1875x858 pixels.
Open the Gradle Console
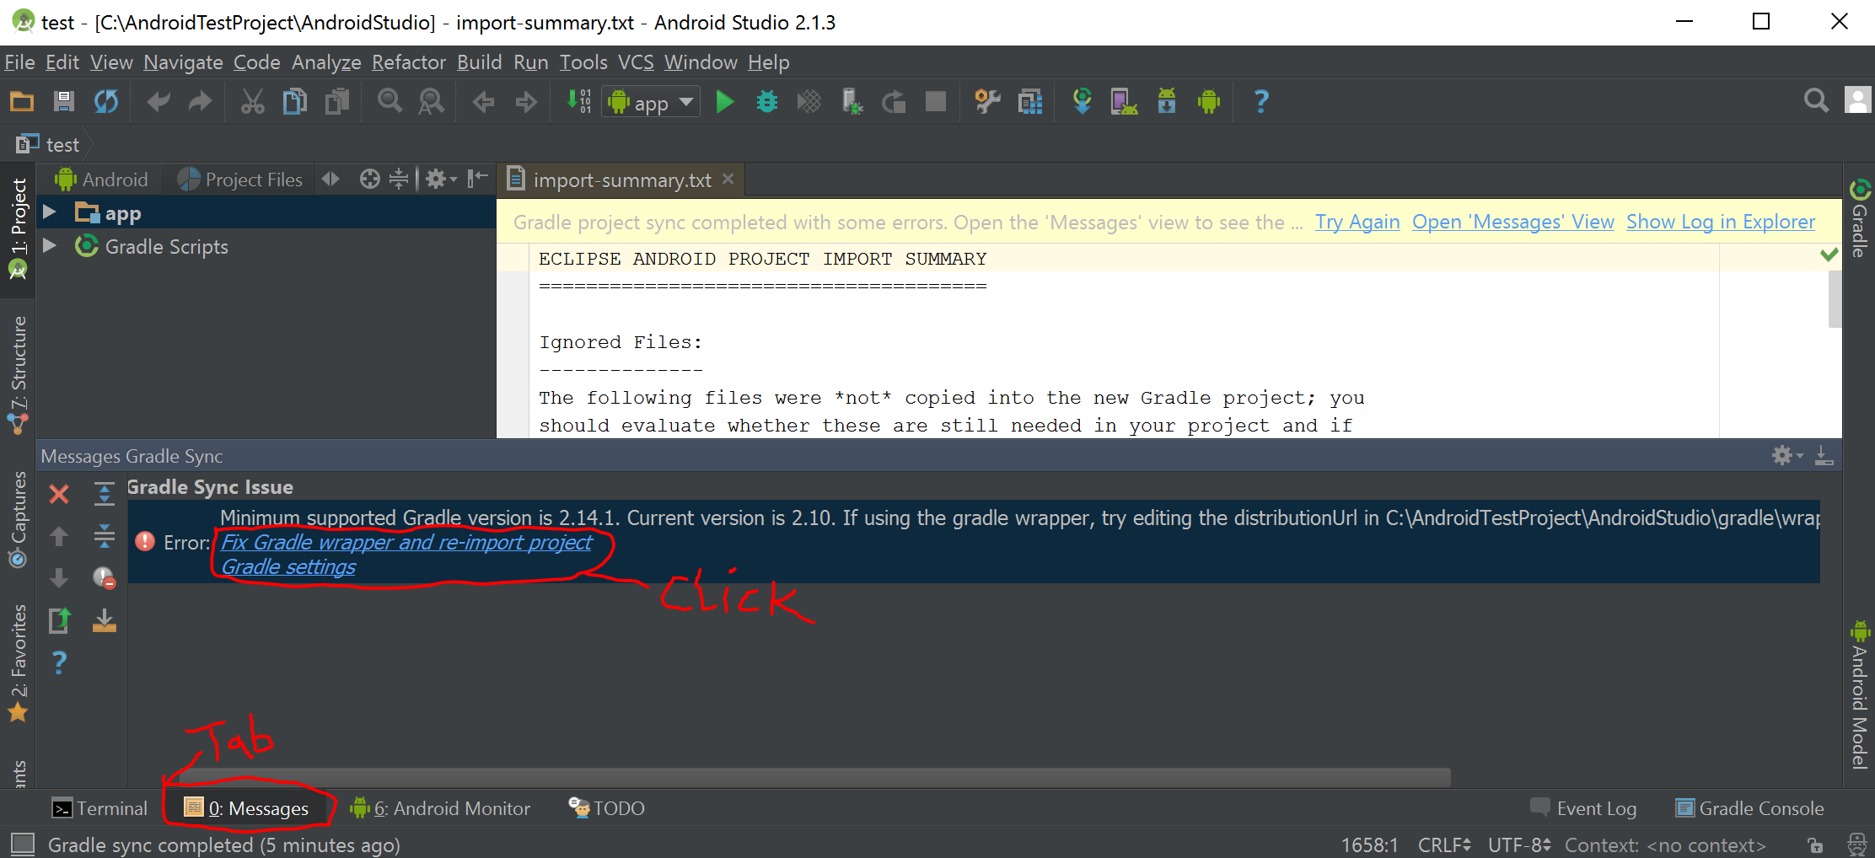click(x=1749, y=808)
